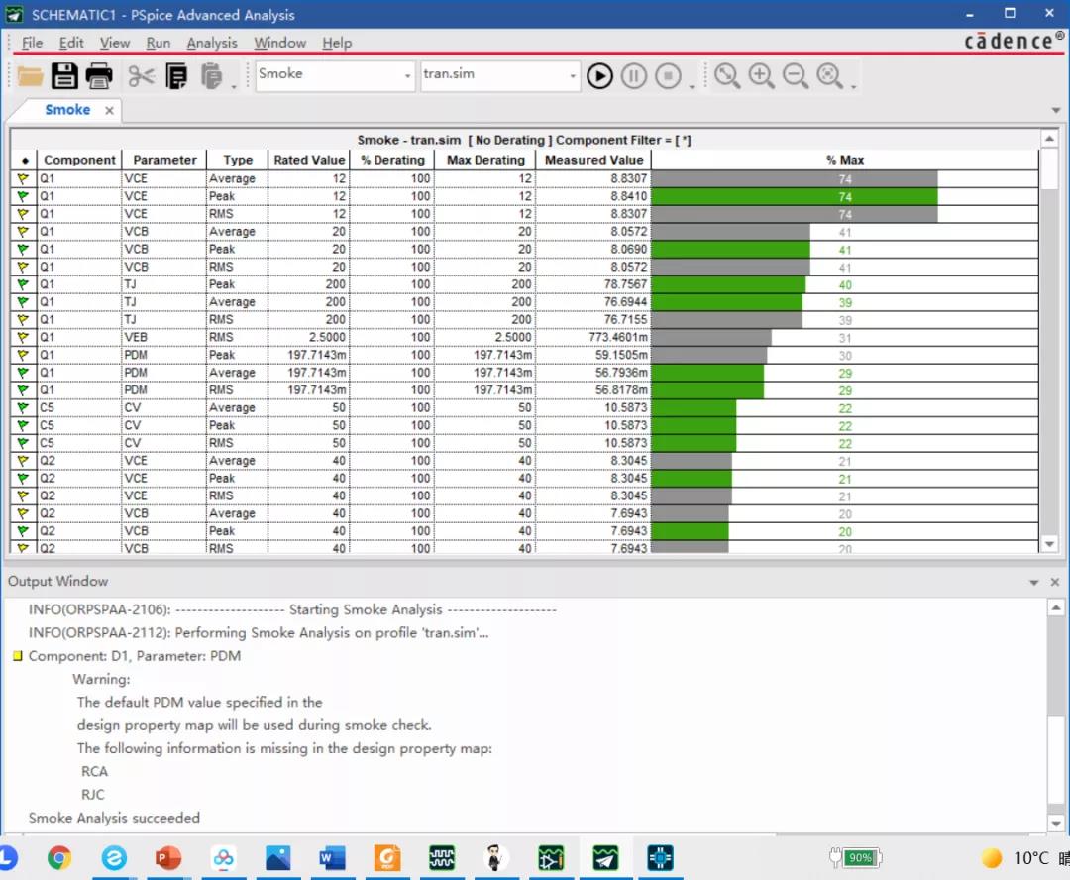Select measured value 78.7567 cell
The image size is (1070, 880).
click(x=593, y=284)
